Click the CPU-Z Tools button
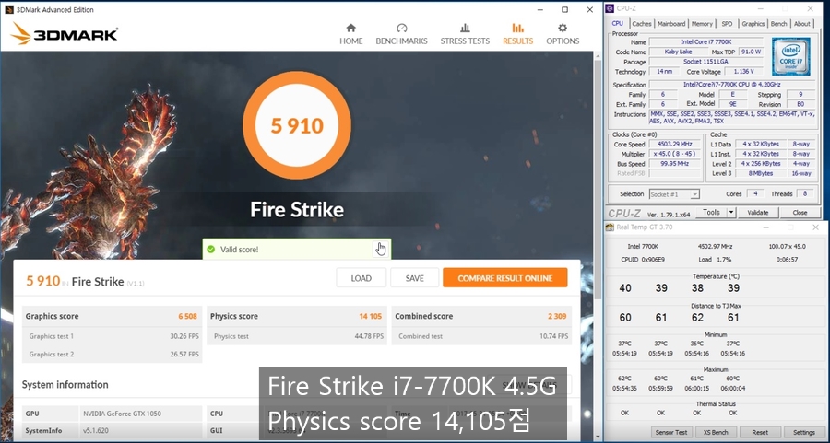The image size is (830, 443). click(711, 213)
